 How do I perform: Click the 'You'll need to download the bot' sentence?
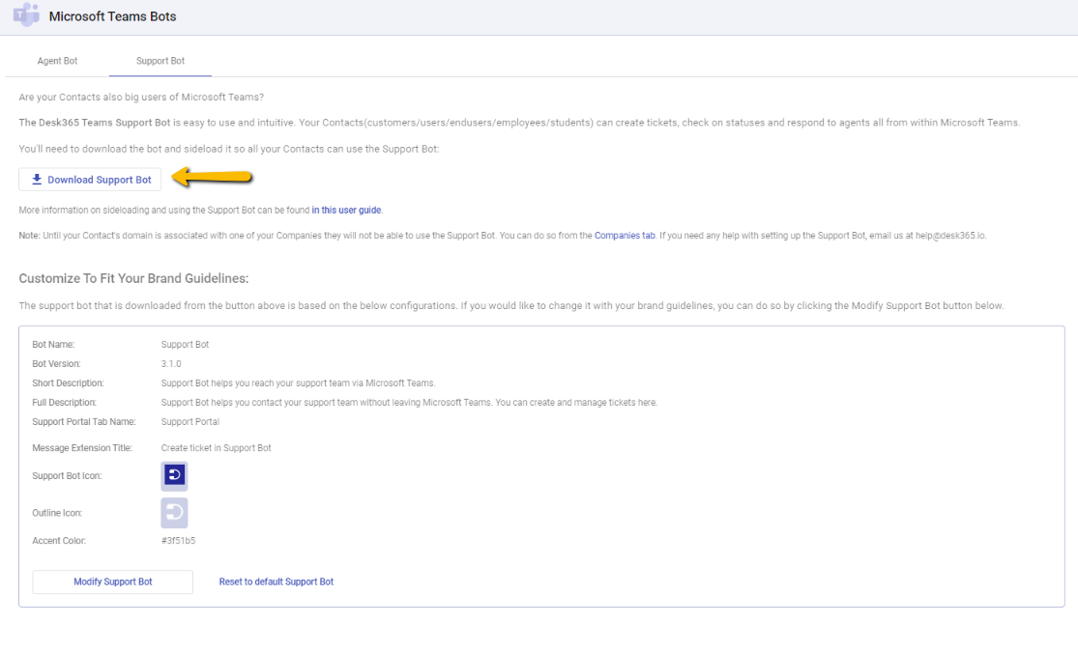229,149
